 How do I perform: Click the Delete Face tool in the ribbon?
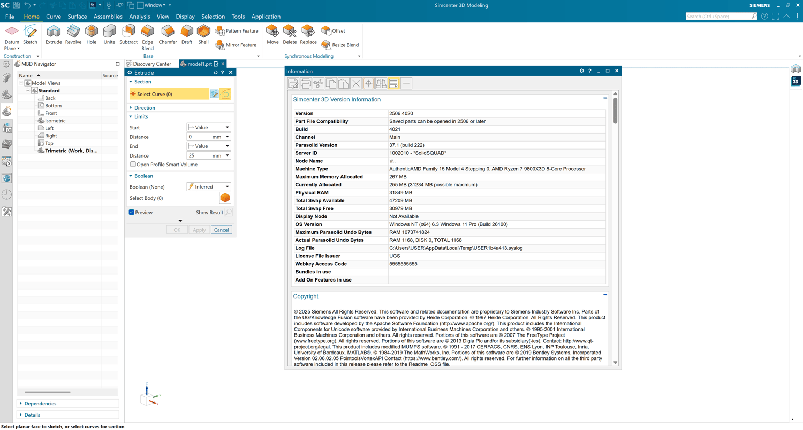tap(290, 35)
